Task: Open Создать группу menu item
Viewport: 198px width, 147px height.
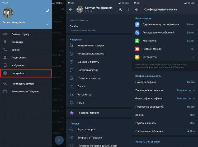Action: [x=26, y=34]
